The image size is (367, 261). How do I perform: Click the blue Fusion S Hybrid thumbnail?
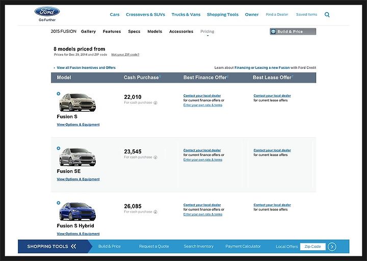click(x=77, y=212)
